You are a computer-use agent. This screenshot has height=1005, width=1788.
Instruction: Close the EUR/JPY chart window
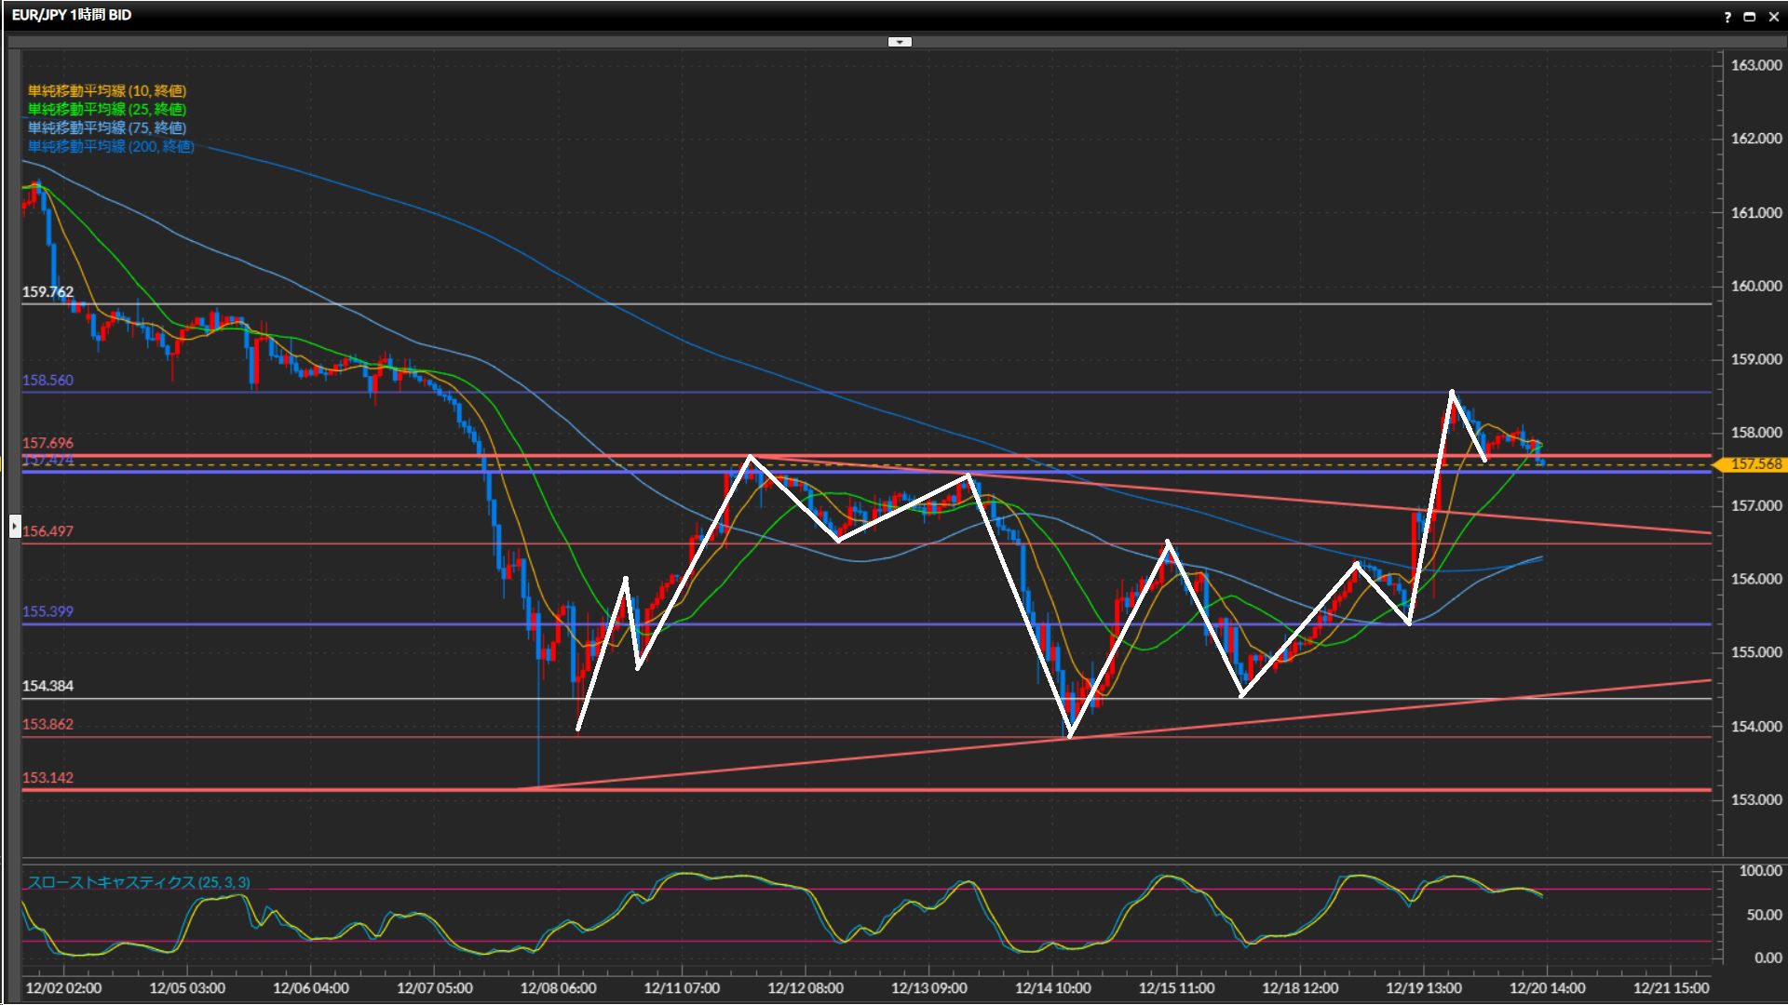[1773, 17]
